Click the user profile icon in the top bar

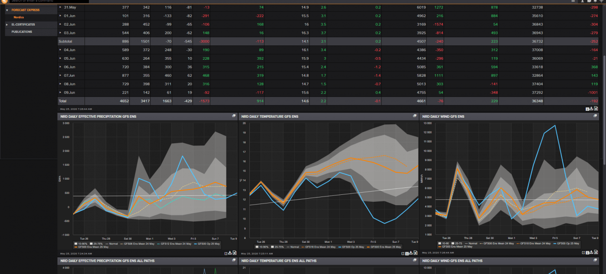pos(582,2)
